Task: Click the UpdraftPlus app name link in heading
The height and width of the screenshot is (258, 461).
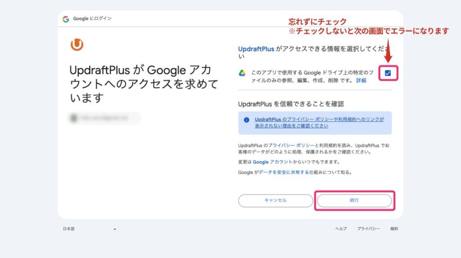Action: pyautogui.click(x=256, y=49)
